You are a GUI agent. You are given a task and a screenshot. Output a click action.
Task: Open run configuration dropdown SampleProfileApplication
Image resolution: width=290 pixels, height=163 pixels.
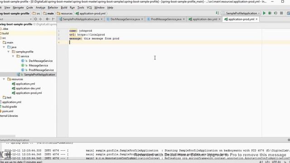coord(241,13)
